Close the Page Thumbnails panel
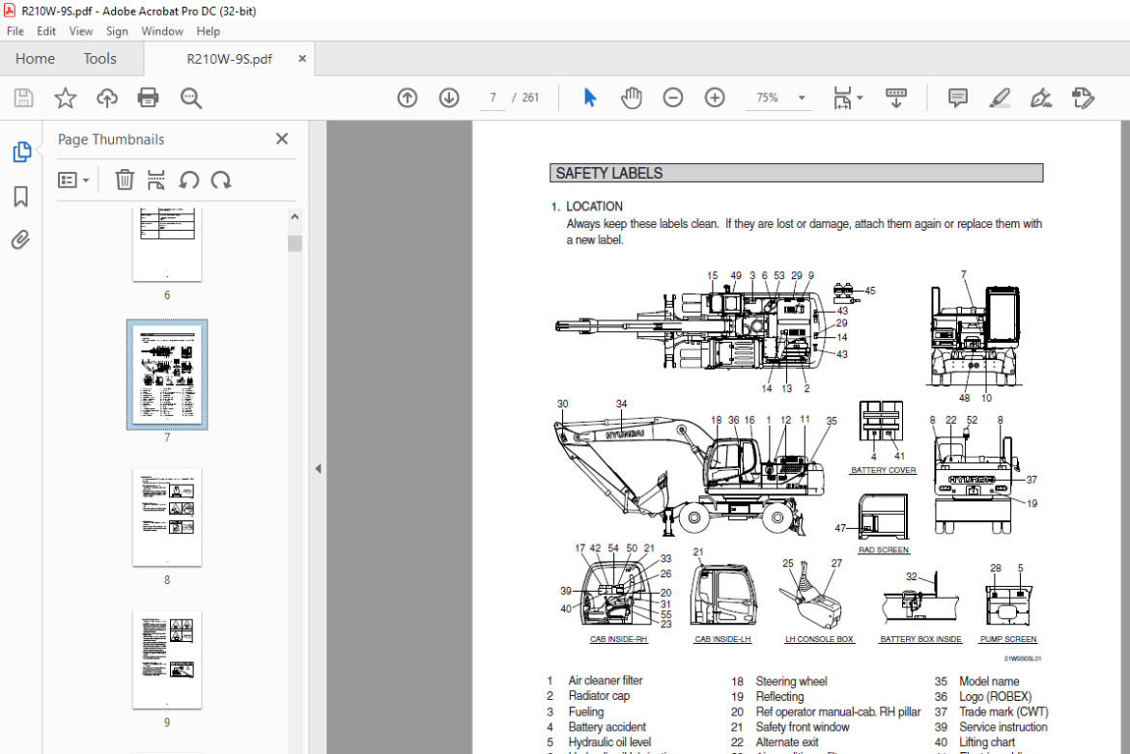This screenshot has width=1130, height=754. 282,138
